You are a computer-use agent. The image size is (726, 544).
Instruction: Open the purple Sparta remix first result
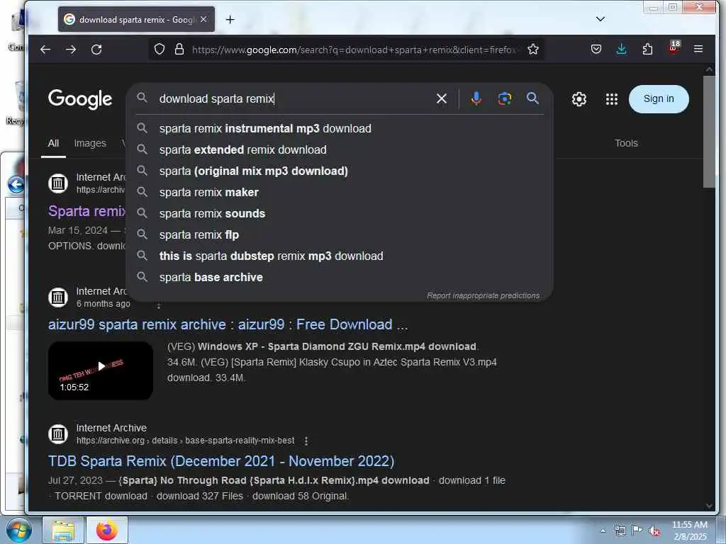(x=87, y=211)
